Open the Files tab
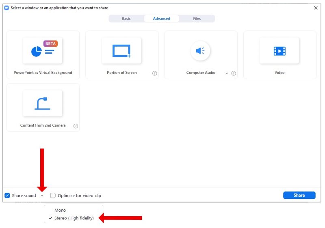Image resolution: width=325 pixels, height=228 pixels. [197, 19]
